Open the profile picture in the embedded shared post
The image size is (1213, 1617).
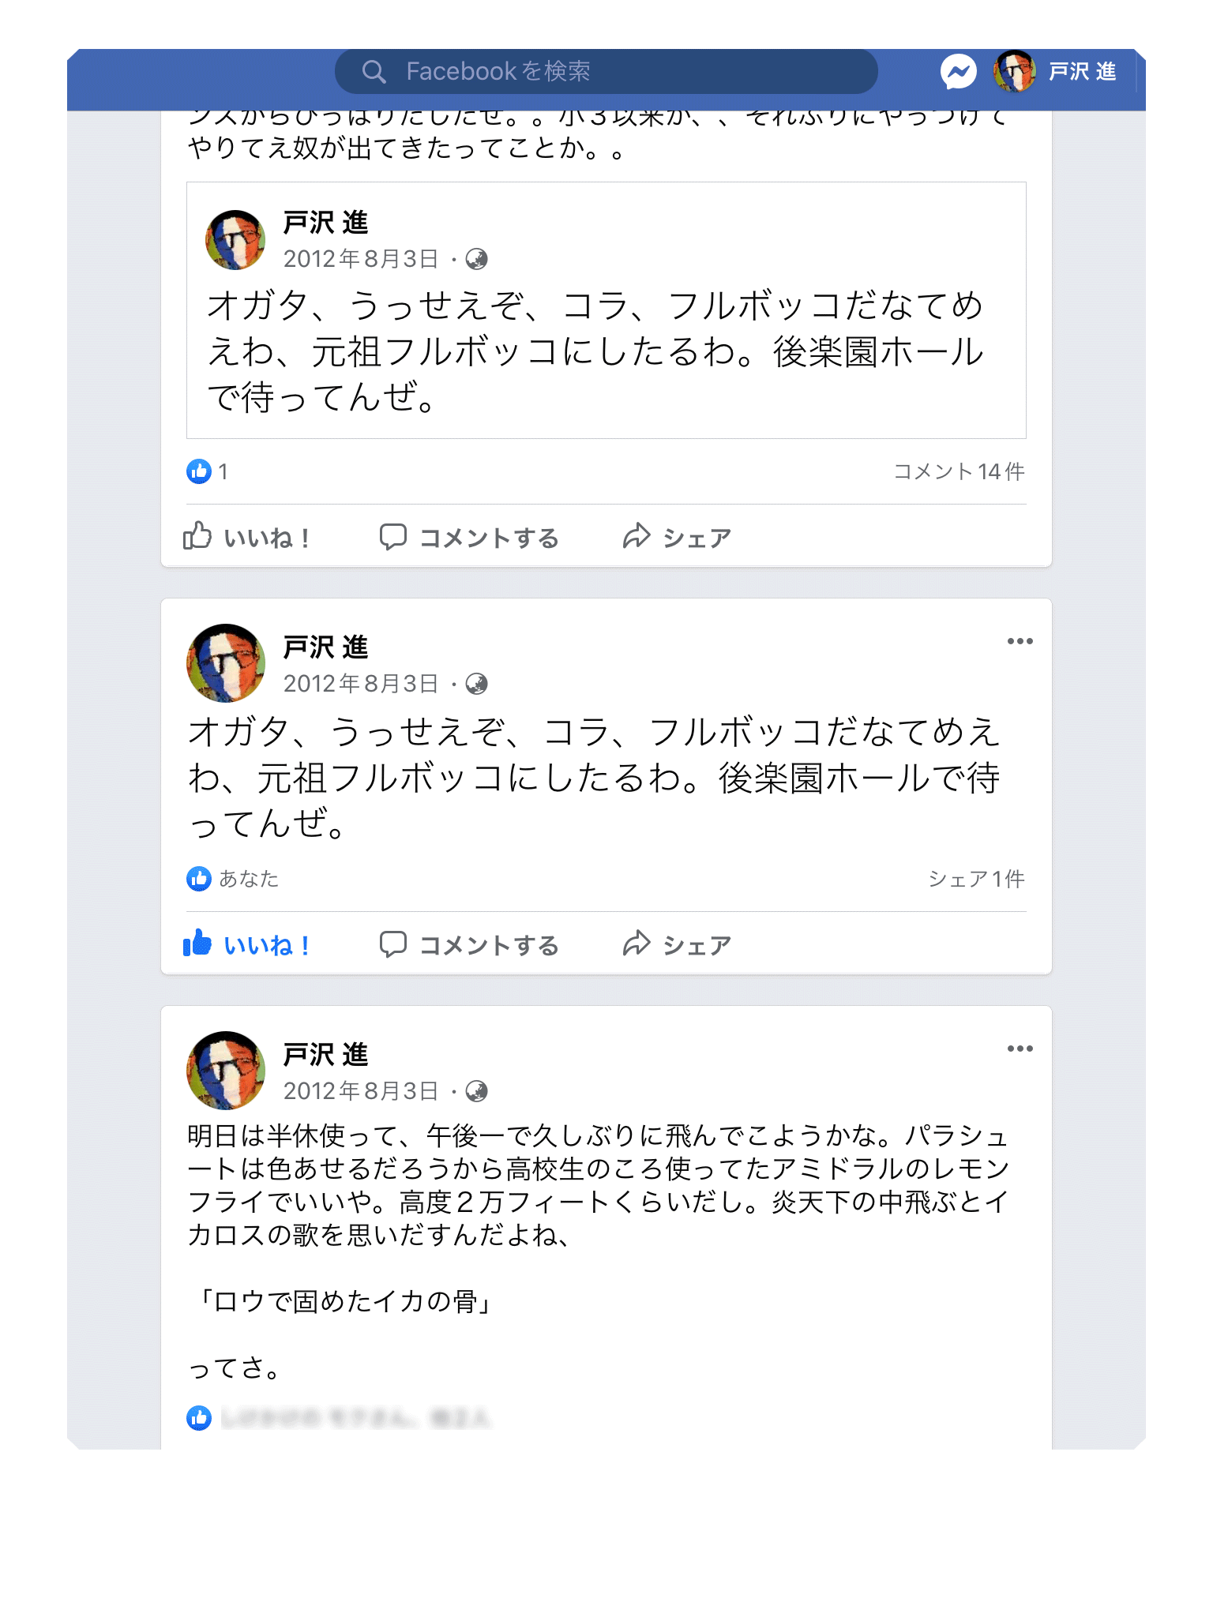coord(235,239)
